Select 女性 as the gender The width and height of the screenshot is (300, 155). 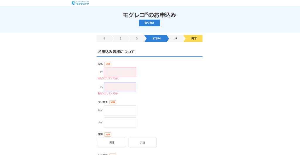coord(143,143)
